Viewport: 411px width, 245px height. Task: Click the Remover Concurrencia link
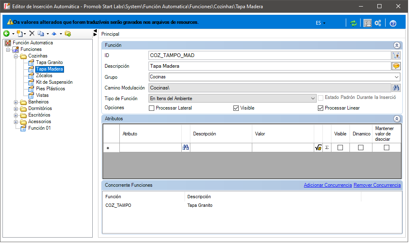377,185
